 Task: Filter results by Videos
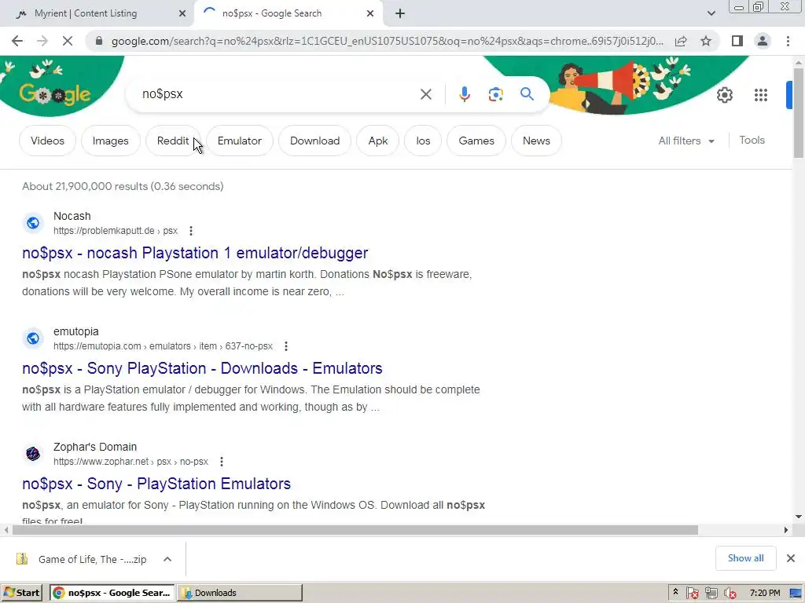(x=47, y=141)
